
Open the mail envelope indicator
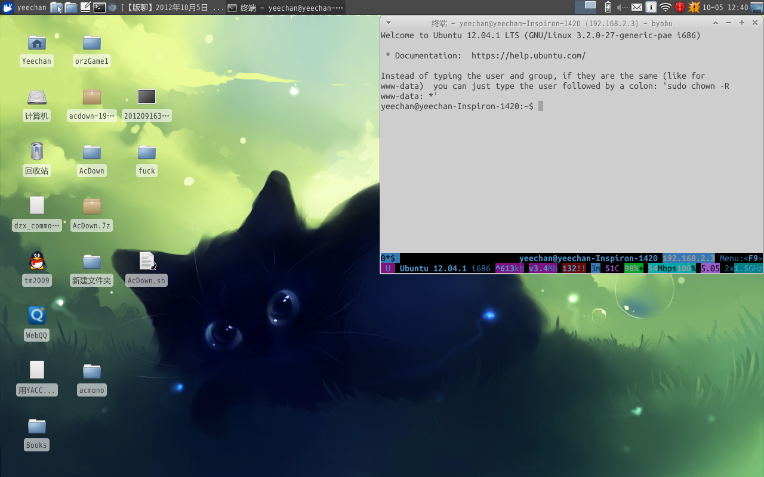(637, 7)
